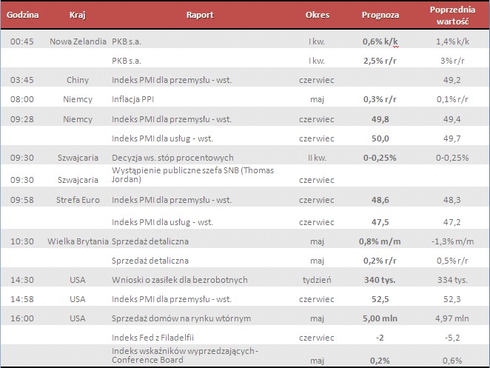The image size is (490, 368).
Task: Select the Strefa Euro country cell
Action: [77, 200]
